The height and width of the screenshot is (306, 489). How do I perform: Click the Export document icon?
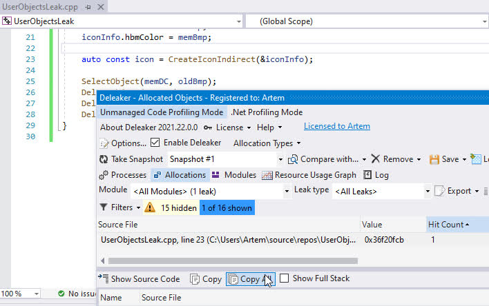440,191
